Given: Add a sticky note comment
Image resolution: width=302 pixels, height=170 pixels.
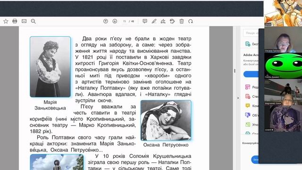Looking at the screenshot, I should [145, 21].
